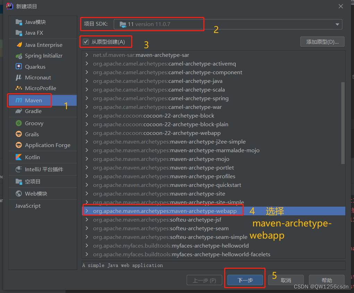This screenshot has height=293, width=354.
Task: Click the Groovy green icon
Action: 19,123
